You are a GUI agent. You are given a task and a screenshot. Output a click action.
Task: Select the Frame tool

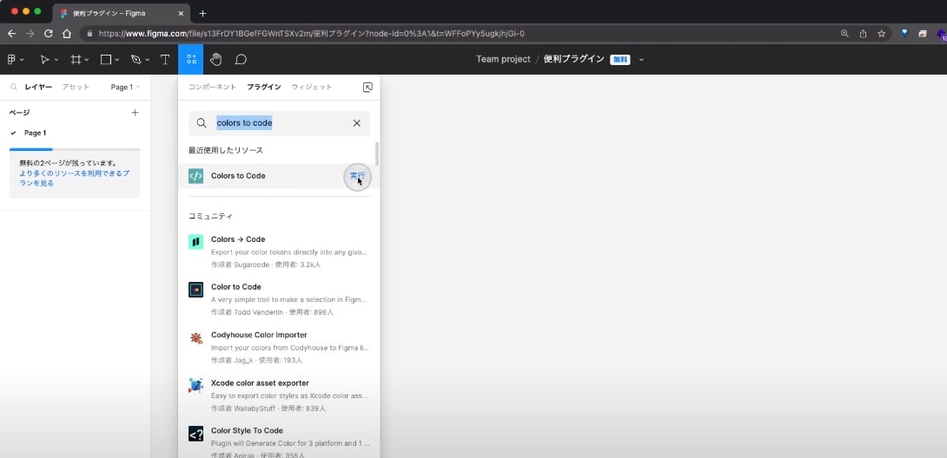(x=76, y=59)
